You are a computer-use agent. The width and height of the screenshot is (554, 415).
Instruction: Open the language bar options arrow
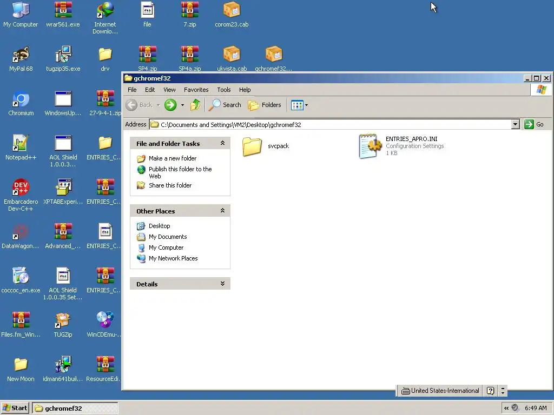point(503,391)
